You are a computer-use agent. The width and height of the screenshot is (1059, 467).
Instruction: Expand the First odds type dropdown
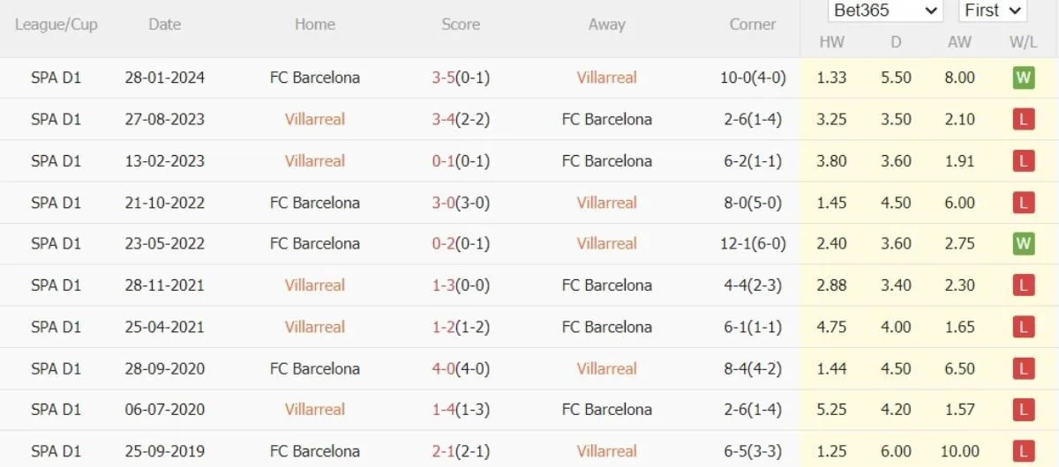tap(991, 11)
